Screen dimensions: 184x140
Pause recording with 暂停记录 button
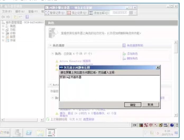(55, 13)
